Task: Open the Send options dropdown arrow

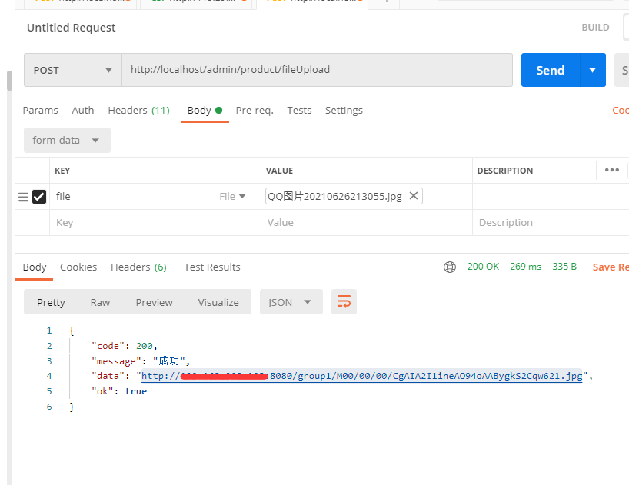Action: [593, 70]
